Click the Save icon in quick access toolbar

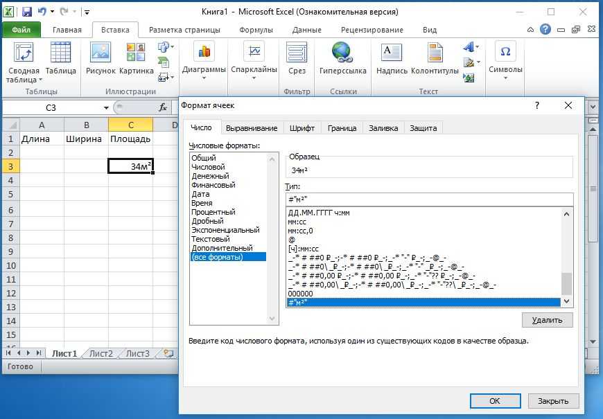27,12
